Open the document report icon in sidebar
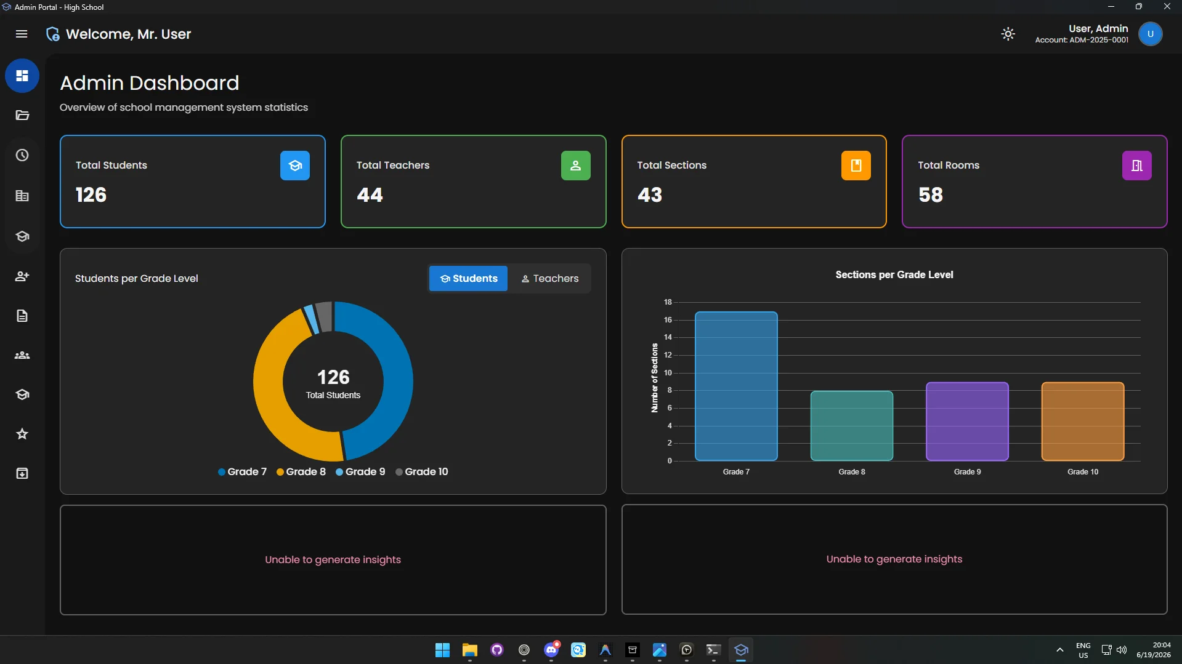1182x664 pixels. pyautogui.click(x=22, y=316)
